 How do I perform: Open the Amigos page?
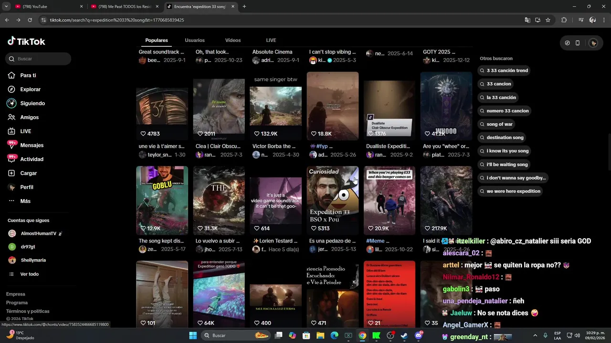(x=29, y=117)
